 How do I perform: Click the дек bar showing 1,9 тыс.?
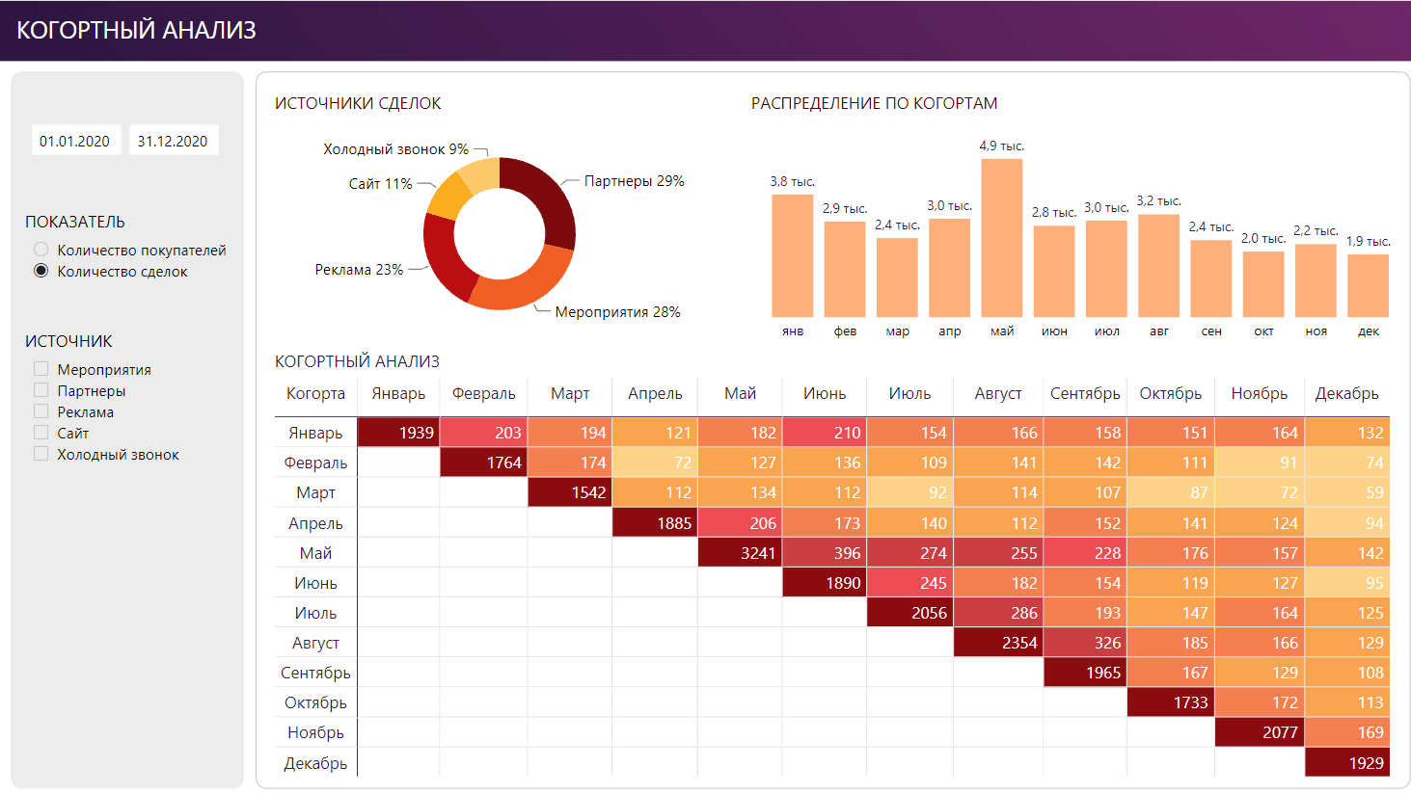point(1368,286)
